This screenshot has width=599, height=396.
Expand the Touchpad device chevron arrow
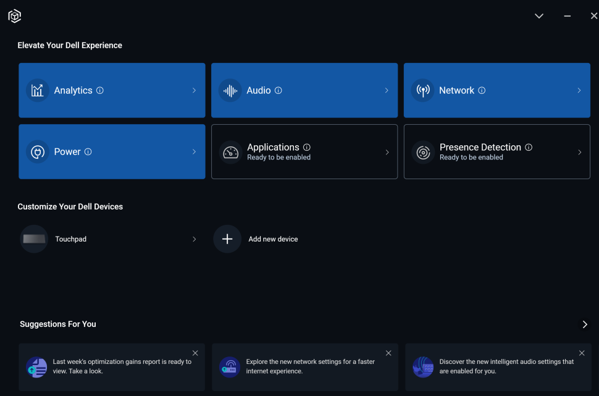194,239
